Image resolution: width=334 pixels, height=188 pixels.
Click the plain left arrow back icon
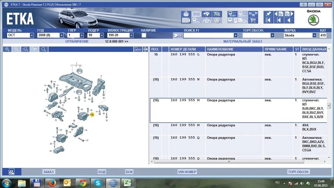pyautogui.click(x=289, y=20)
